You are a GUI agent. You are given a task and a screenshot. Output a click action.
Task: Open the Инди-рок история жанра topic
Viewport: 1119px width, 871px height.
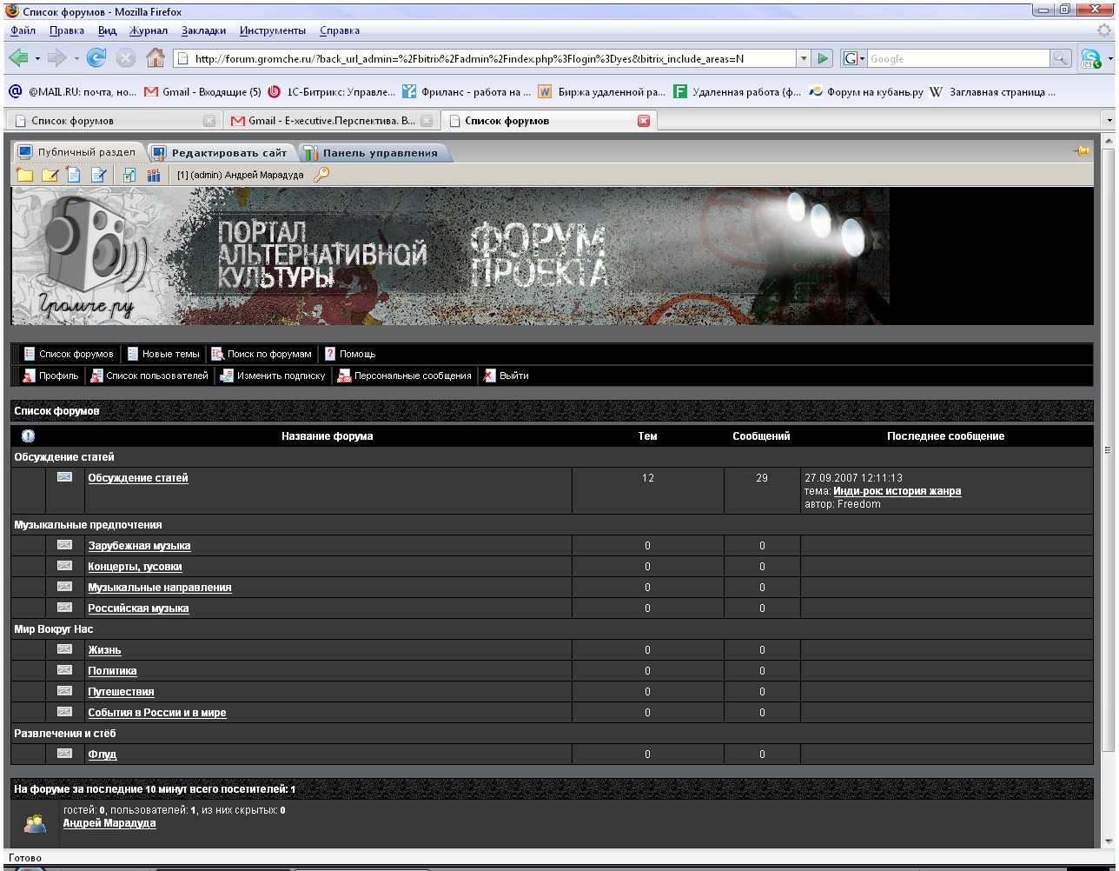click(897, 491)
